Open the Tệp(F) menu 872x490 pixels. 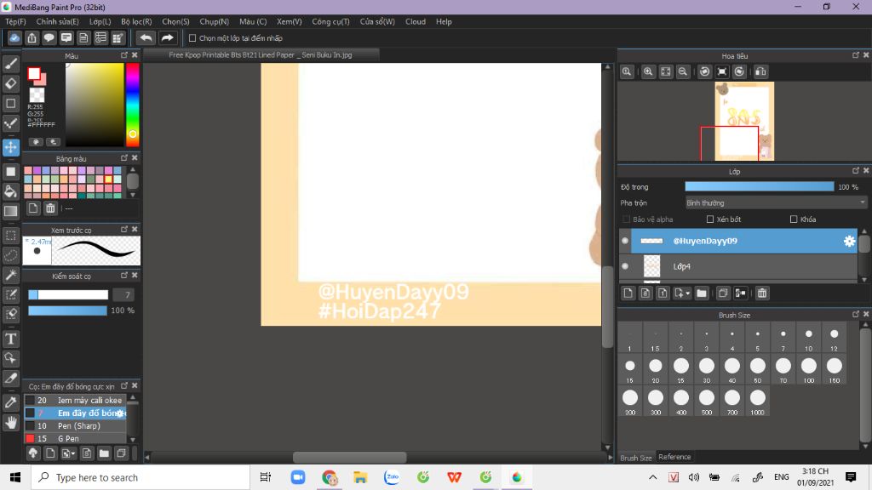pyautogui.click(x=15, y=21)
